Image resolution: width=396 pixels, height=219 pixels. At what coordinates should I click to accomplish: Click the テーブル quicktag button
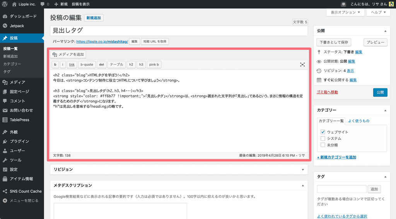click(116, 65)
